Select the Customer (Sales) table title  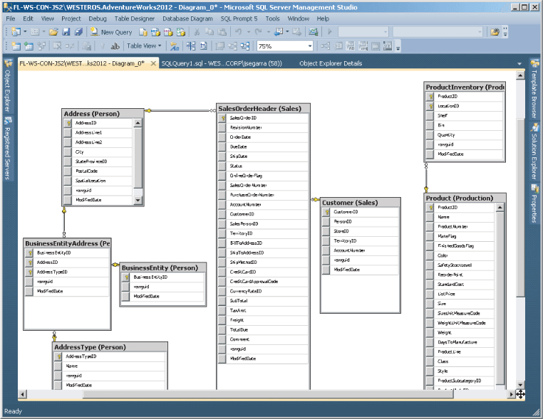(350, 203)
